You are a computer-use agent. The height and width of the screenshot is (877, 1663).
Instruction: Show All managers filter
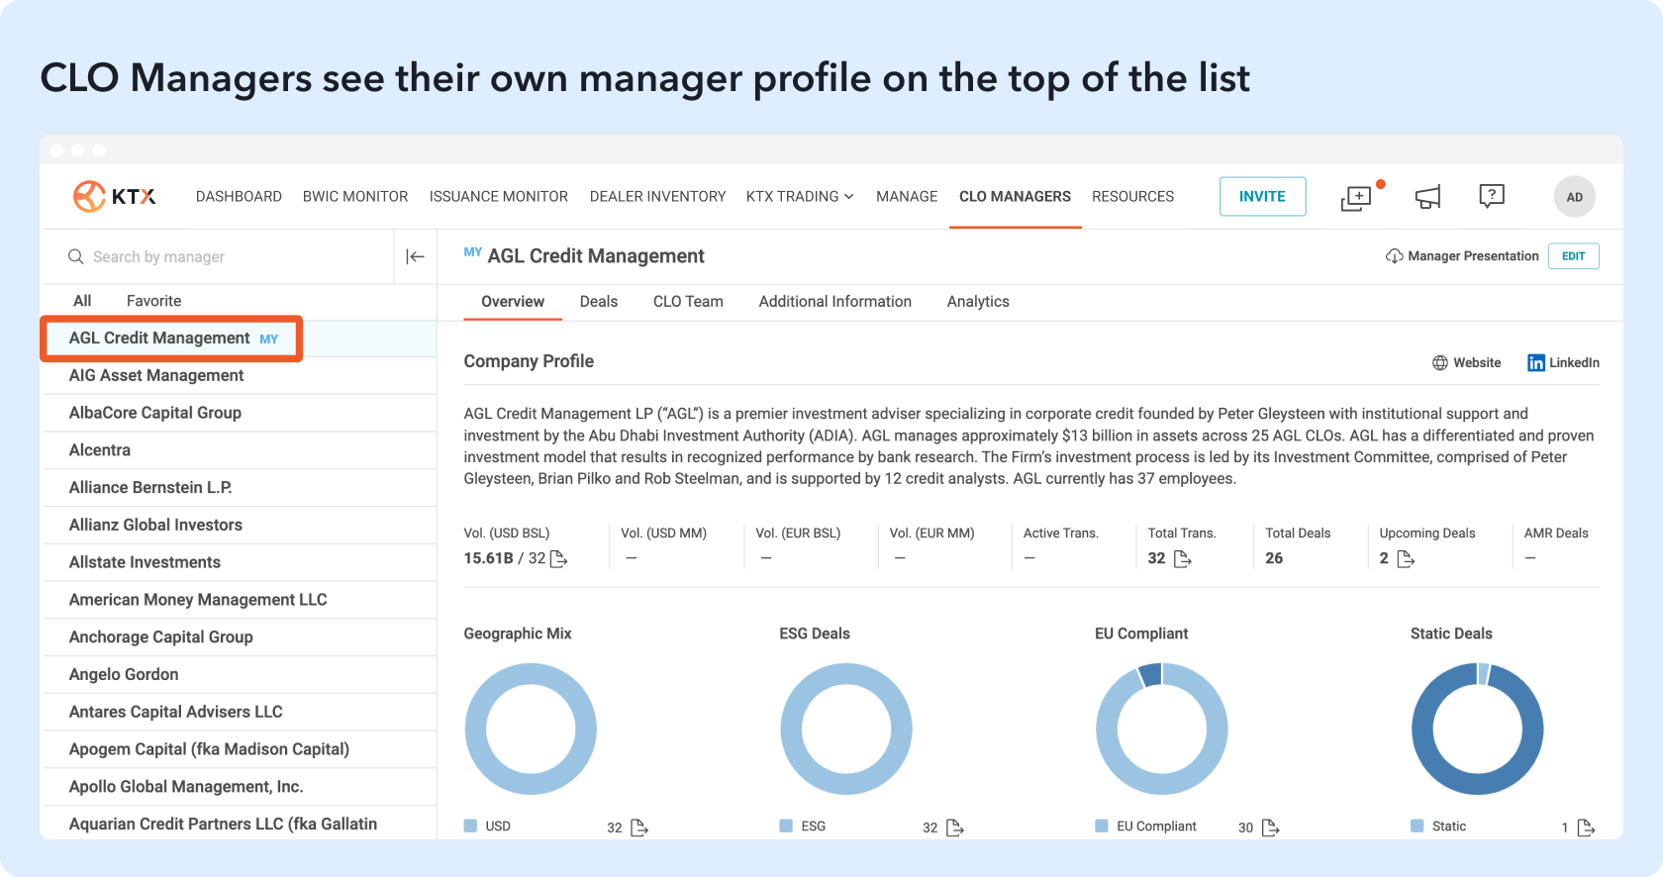[82, 301]
